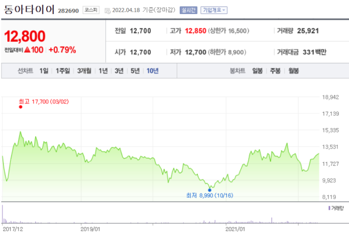Select the 1년 chart period
The image size is (349, 238).
tap(103, 71)
